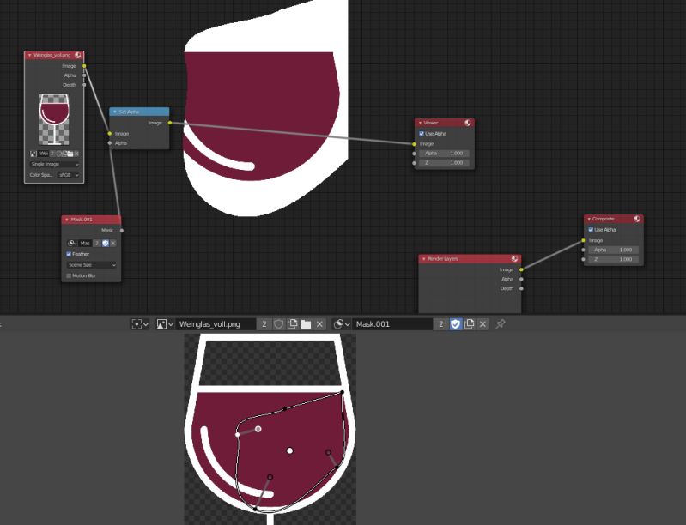This screenshot has height=525, width=686.
Task: Click Image input socket of Viewer node
Action: coord(414,144)
